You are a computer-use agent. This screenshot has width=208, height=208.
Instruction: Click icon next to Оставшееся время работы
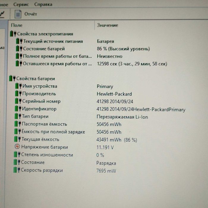pyautogui.click(x=19, y=63)
